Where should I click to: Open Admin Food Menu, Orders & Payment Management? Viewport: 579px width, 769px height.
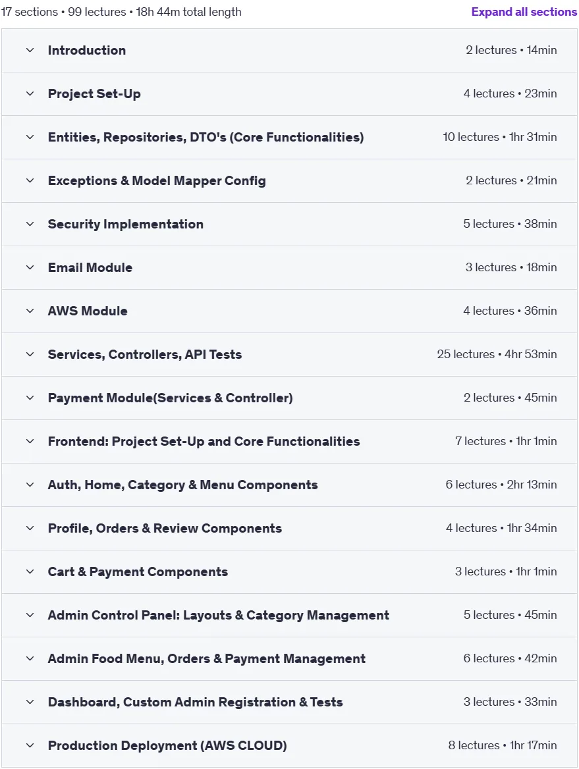pyautogui.click(x=207, y=658)
